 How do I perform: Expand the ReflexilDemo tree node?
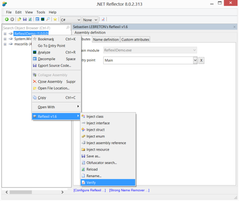pyautogui.click(x=5, y=34)
